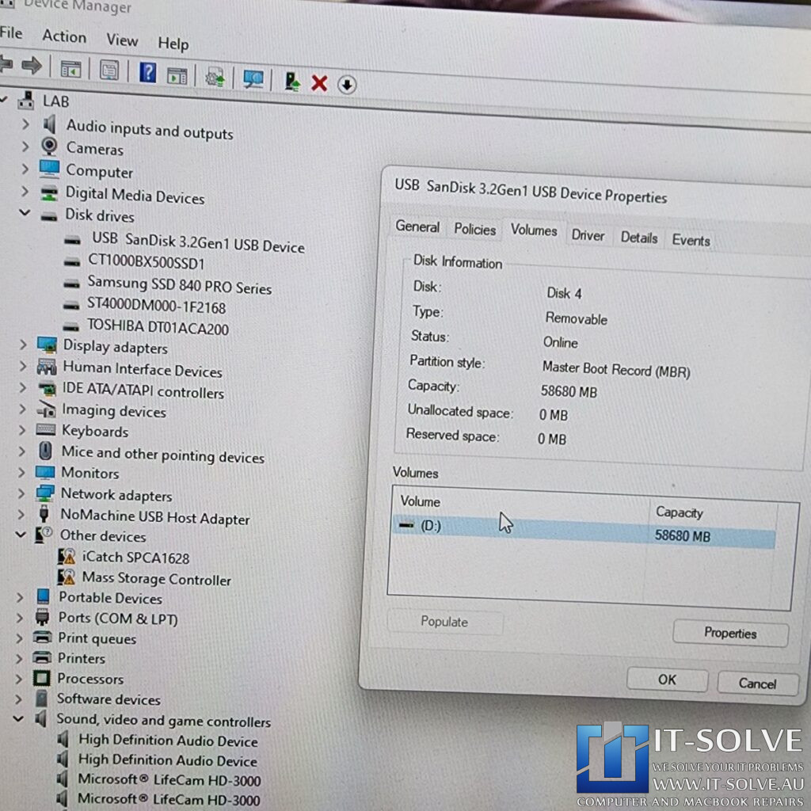Click the Properties button in the dialog
This screenshot has width=811, height=811.
pos(729,633)
